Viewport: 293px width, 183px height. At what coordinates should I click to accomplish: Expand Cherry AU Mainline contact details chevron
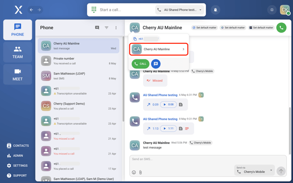[x=183, y=49]
